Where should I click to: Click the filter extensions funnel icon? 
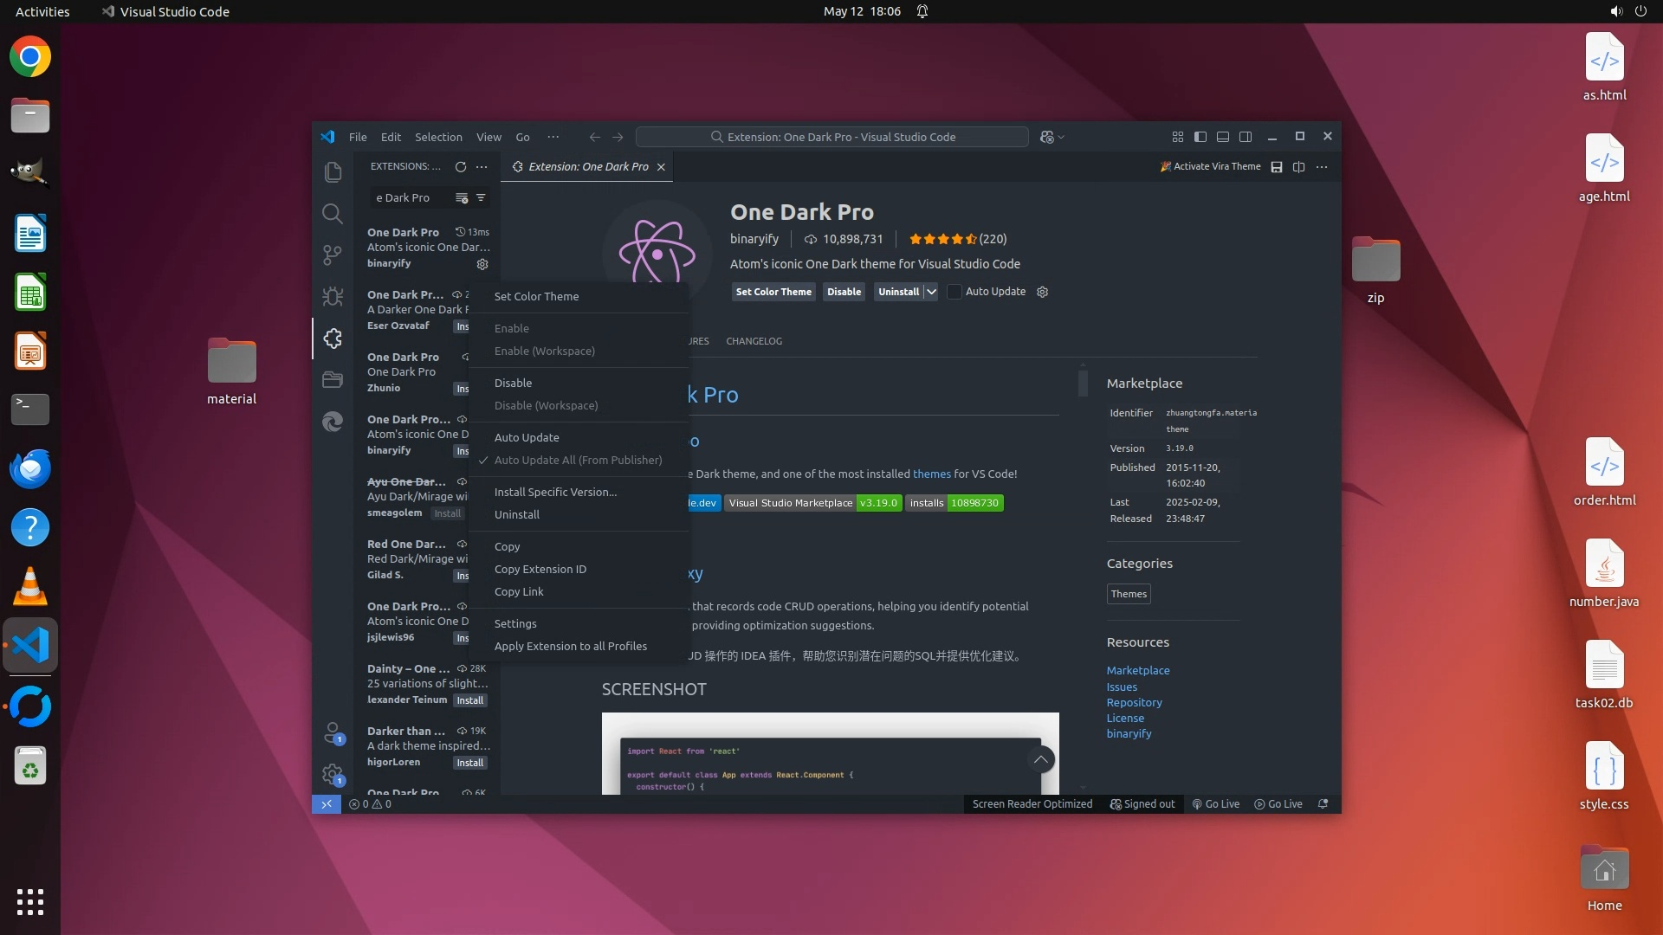pos(481,197)
